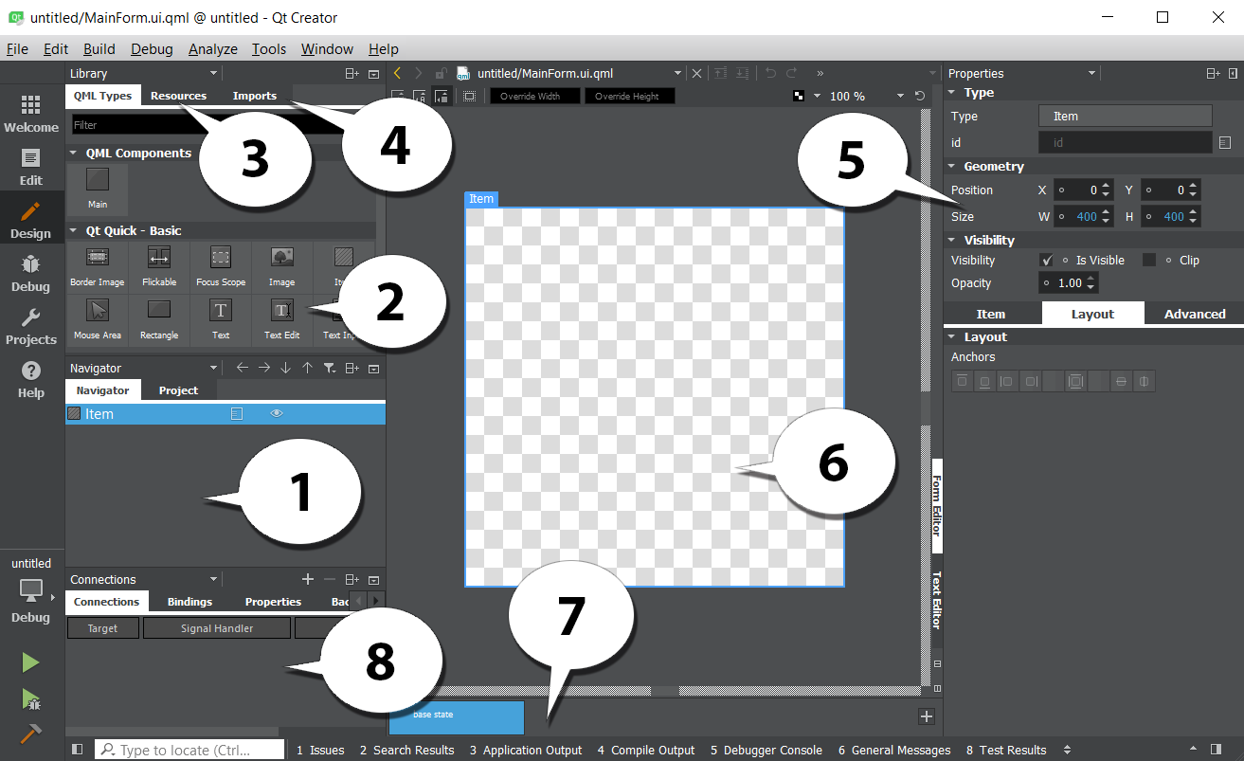
Task: Collapse the Geometry section
Action: pyautogui.click(x=952, y=166)
